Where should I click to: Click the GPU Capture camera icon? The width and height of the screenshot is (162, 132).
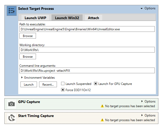pos(11,104)
